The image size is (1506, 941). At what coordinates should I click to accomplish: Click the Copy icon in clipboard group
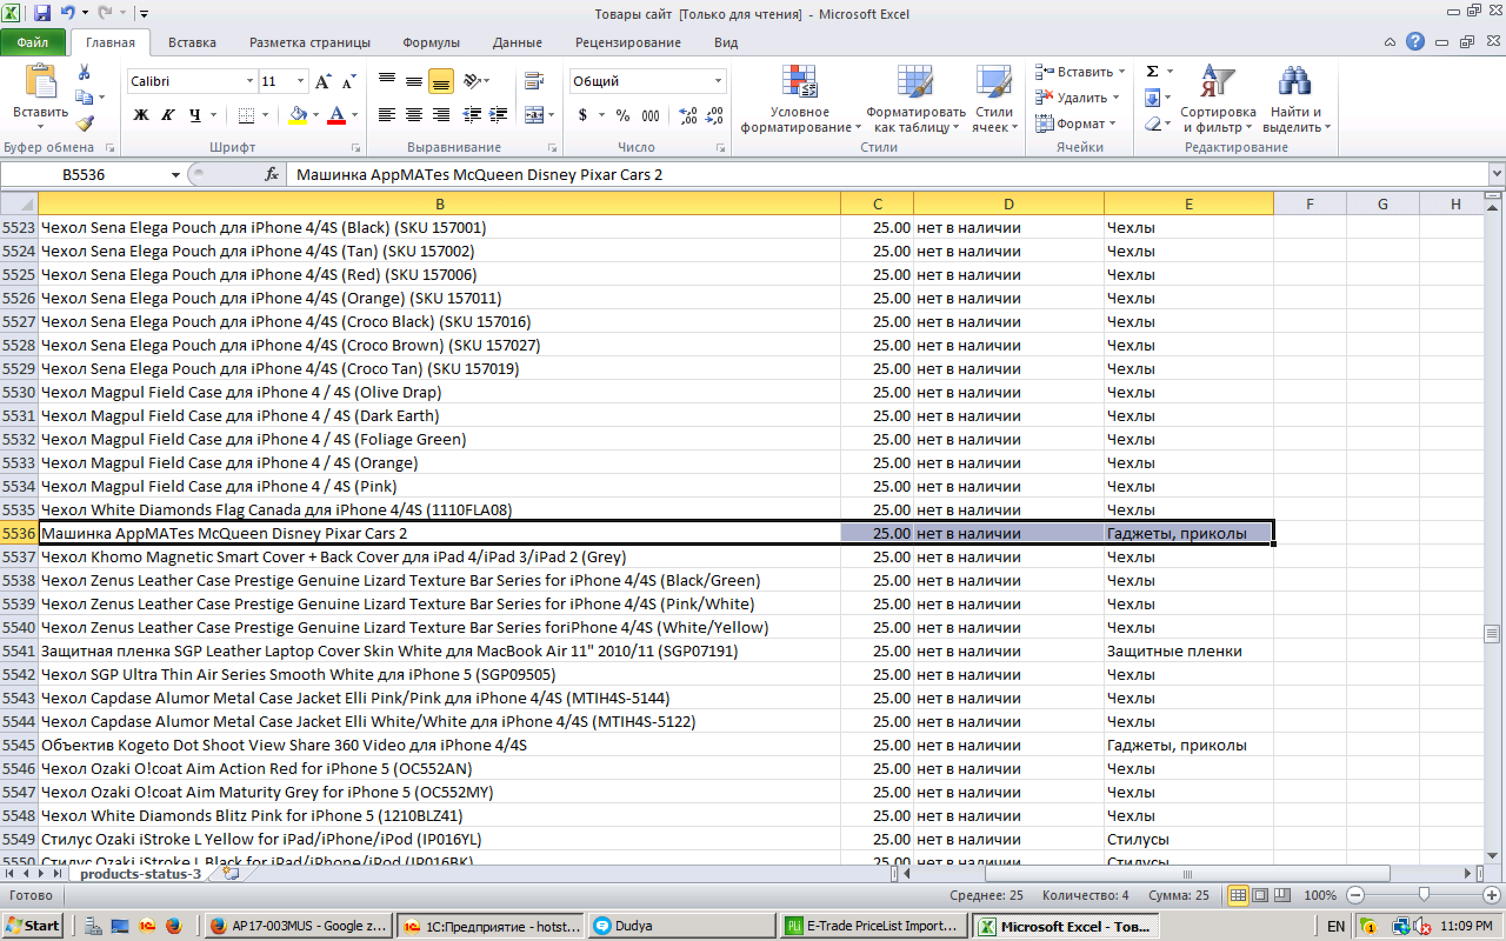tap(84, 98)
